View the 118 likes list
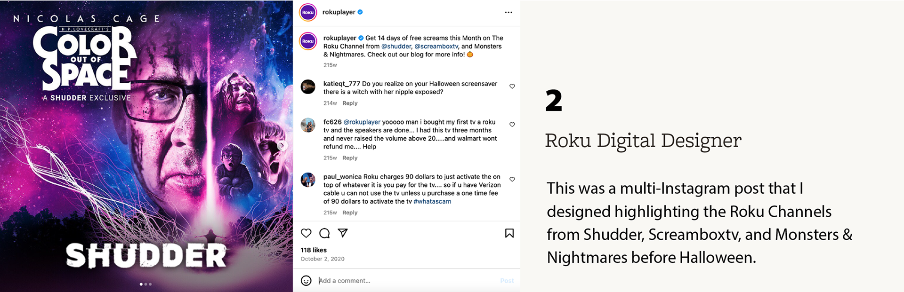The width and height of the screenshot is (904, 292). (x=314, y=250)
